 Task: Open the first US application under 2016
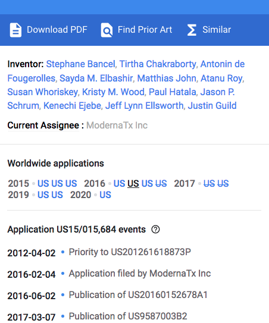[119, 184]
